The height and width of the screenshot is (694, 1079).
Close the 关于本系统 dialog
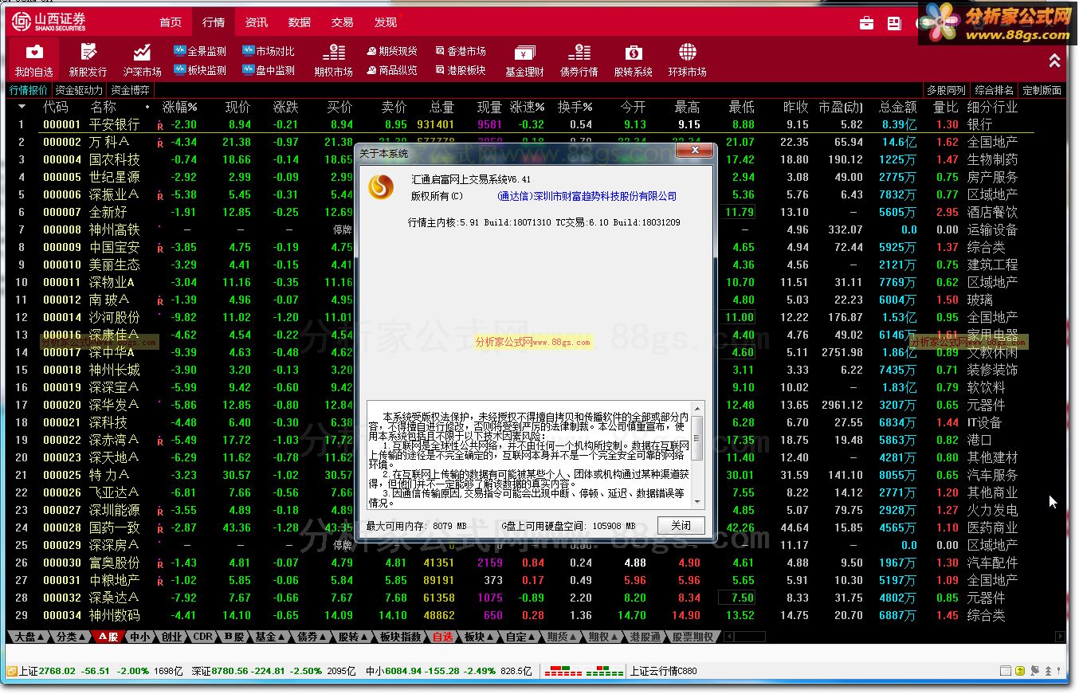click(x=695, y=150)
